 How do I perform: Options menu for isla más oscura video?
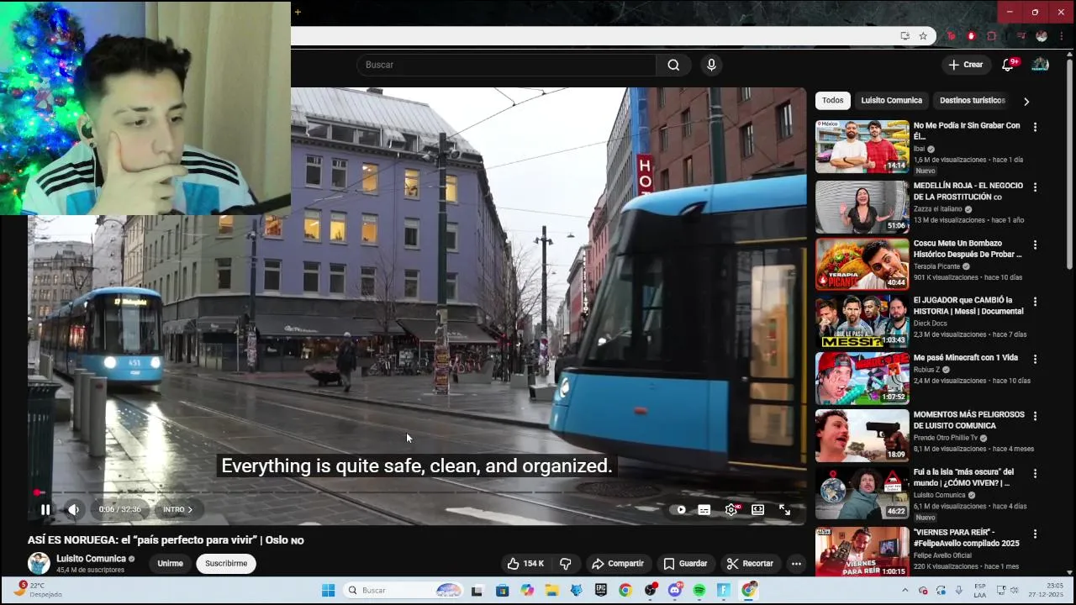[1035, 473]
